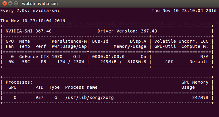Screen dimensions: 219x117
Task: Click the maximize window button
Action: coord(16,4)
